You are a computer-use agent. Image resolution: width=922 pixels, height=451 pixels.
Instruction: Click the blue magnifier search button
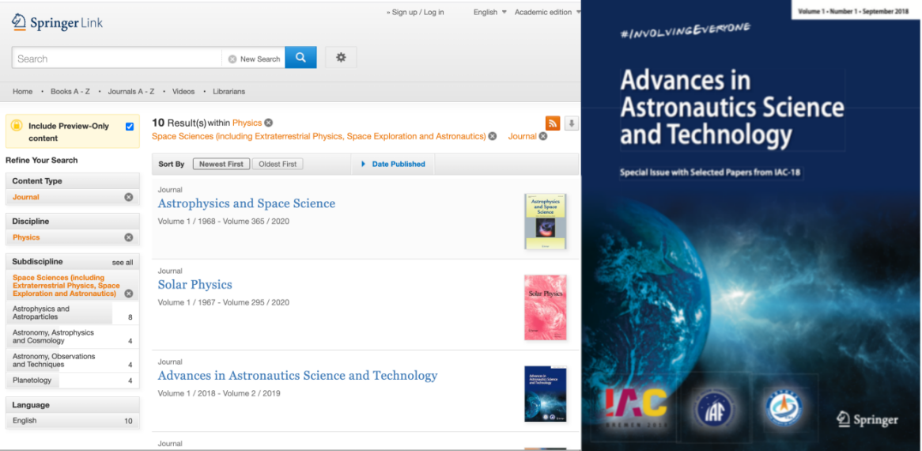pyautogui.click(x=300, y=58)
